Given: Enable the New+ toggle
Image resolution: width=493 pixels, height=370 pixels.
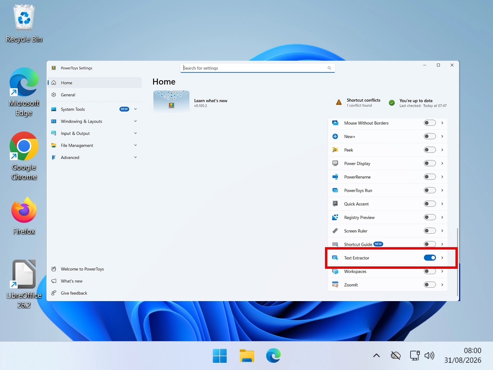Looking at the screenshot, I should click(x=430, y=136).
